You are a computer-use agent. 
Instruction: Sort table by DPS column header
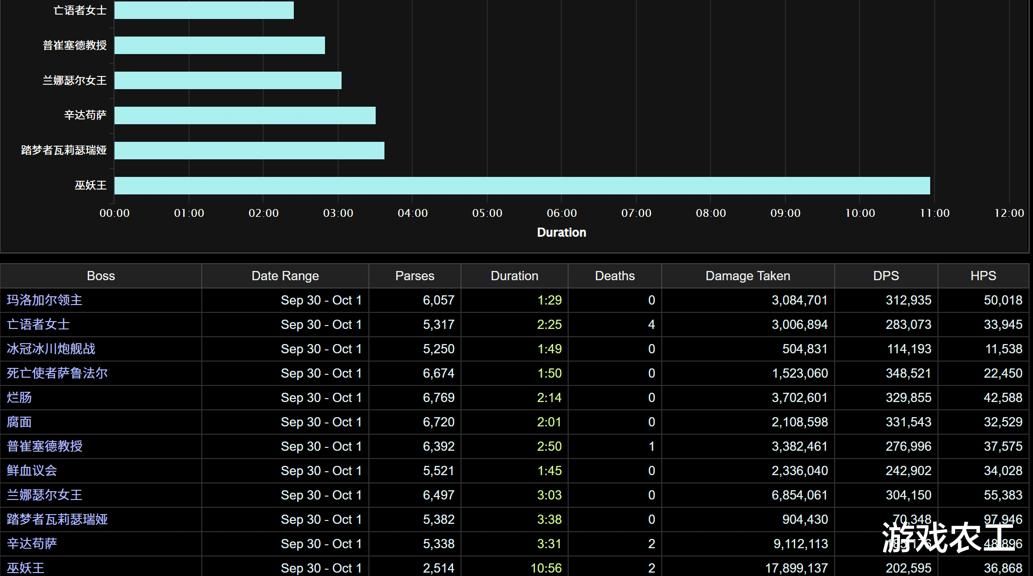(x=885, y=276)
